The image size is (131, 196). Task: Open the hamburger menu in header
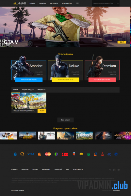(77, 3)
